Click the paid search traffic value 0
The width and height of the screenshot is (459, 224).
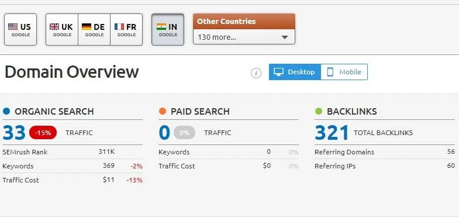click(x=164, y=133)
